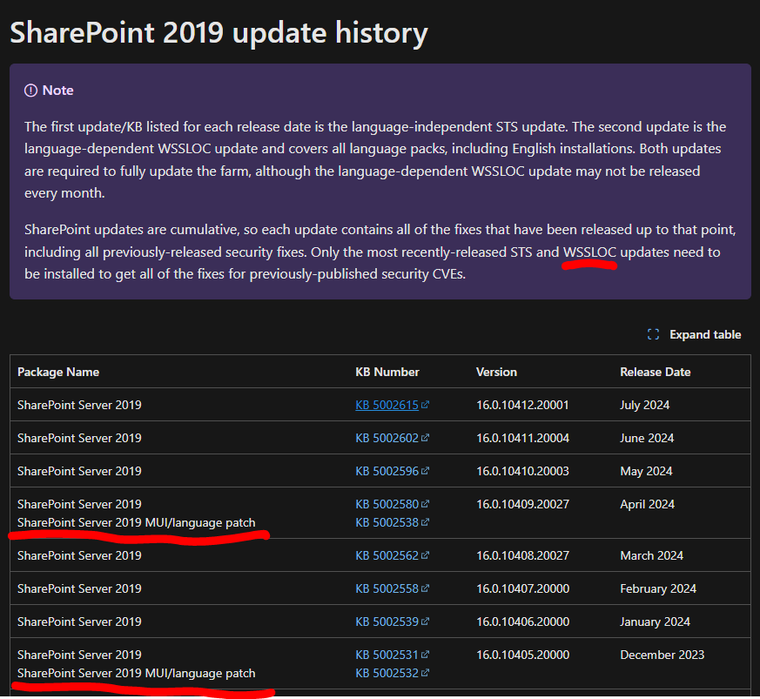This screenshot has width=760, height=699.
Task: Click external-link icon beside KB 5002539
Action: tap(425, 621)
